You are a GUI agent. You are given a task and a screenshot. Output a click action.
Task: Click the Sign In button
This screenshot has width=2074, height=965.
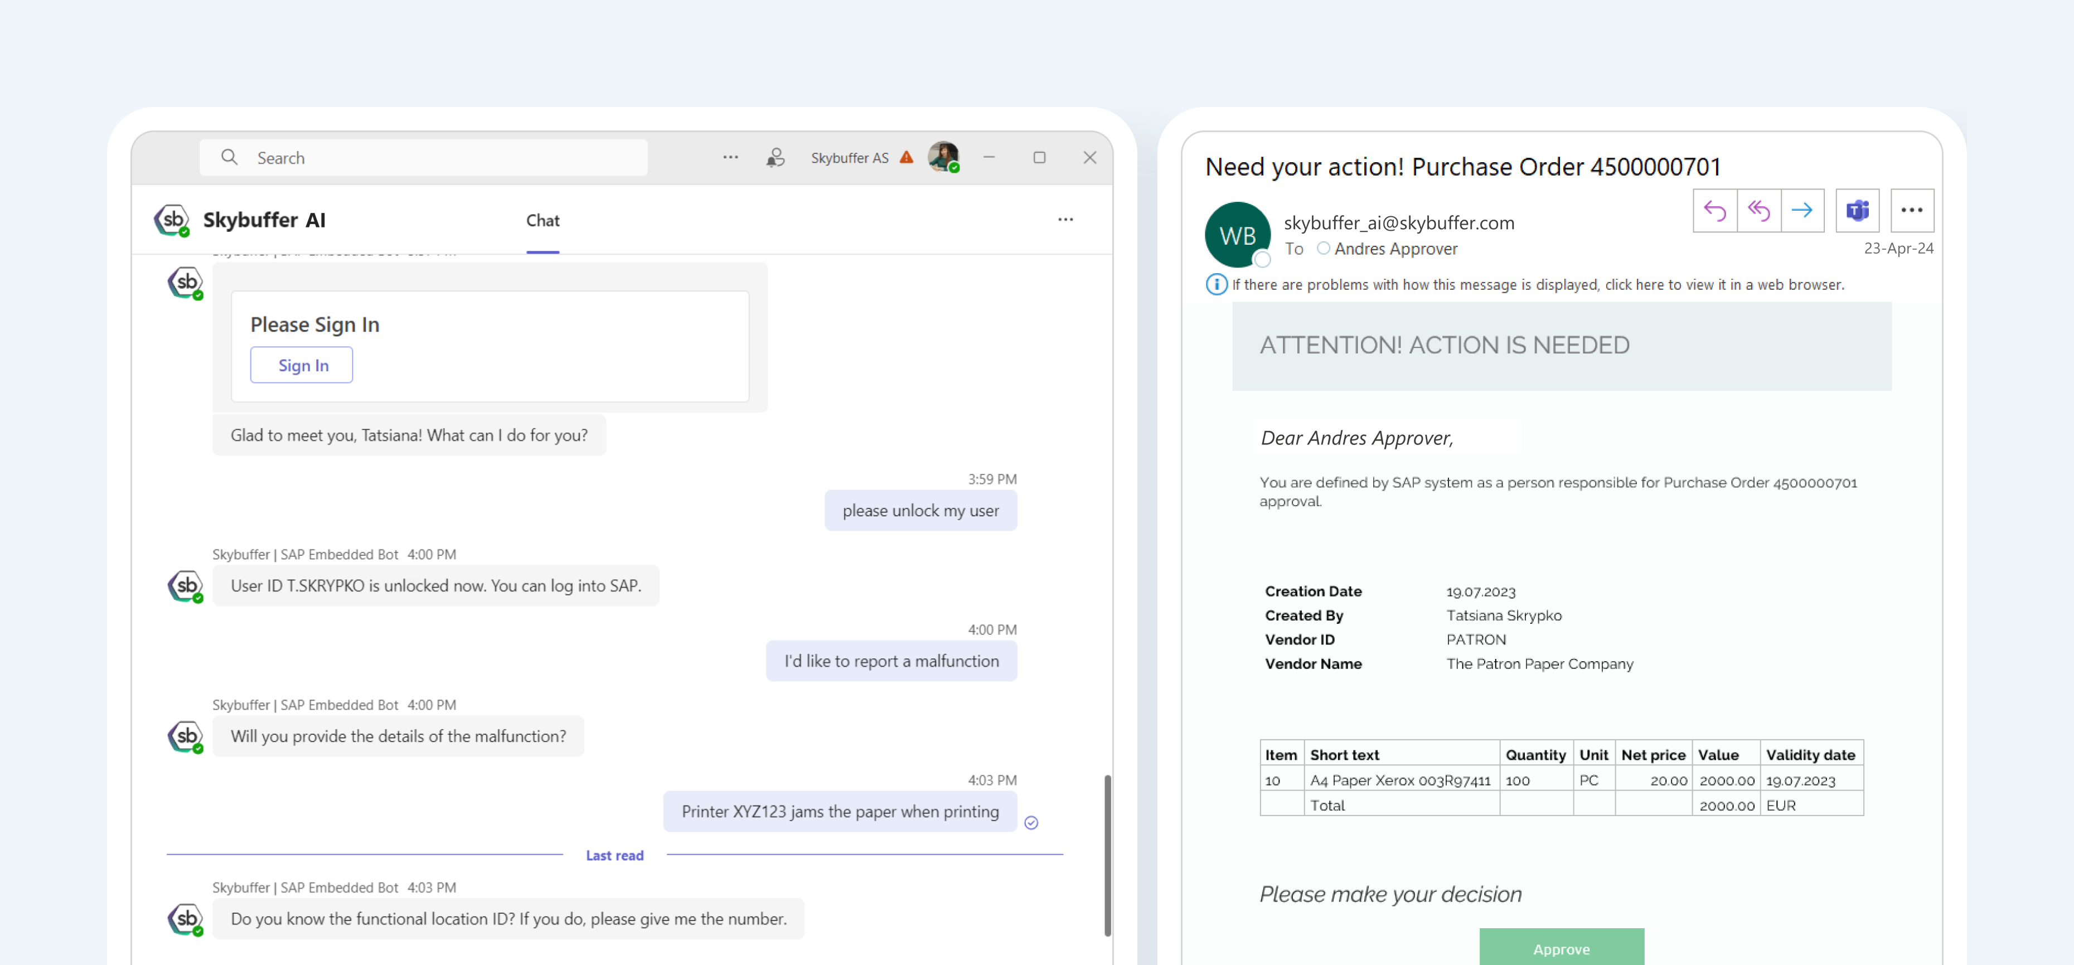302,365
